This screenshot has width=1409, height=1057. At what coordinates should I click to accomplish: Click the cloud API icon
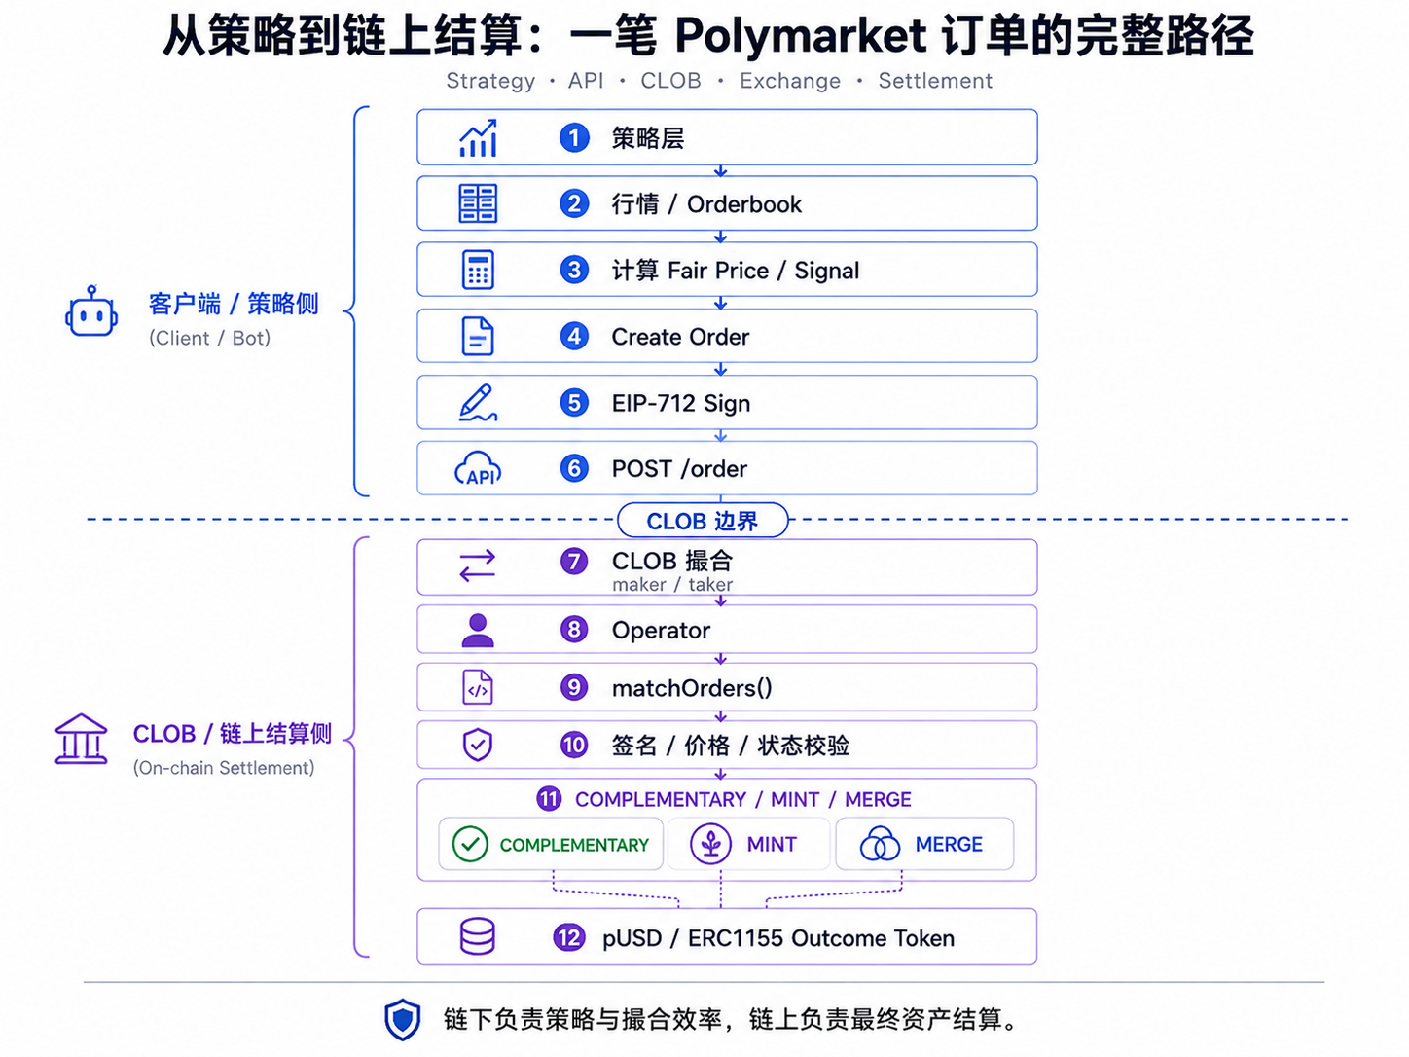click(478, 469)
